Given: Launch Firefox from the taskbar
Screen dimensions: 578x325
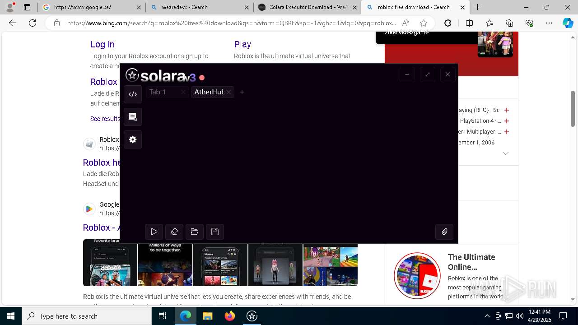Looking at the screenshot, I should [x=230, y=316].
